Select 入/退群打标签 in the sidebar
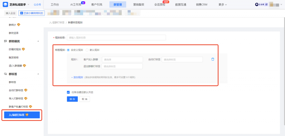Viewport: 285px width, 136px height. coord(22,115)
